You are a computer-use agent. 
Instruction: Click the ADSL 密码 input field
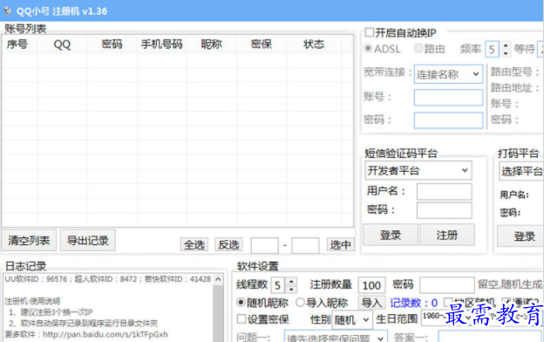pos(448,120)
